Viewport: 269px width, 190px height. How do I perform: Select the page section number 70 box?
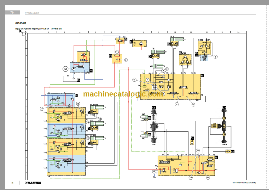(x=12, y=13)
